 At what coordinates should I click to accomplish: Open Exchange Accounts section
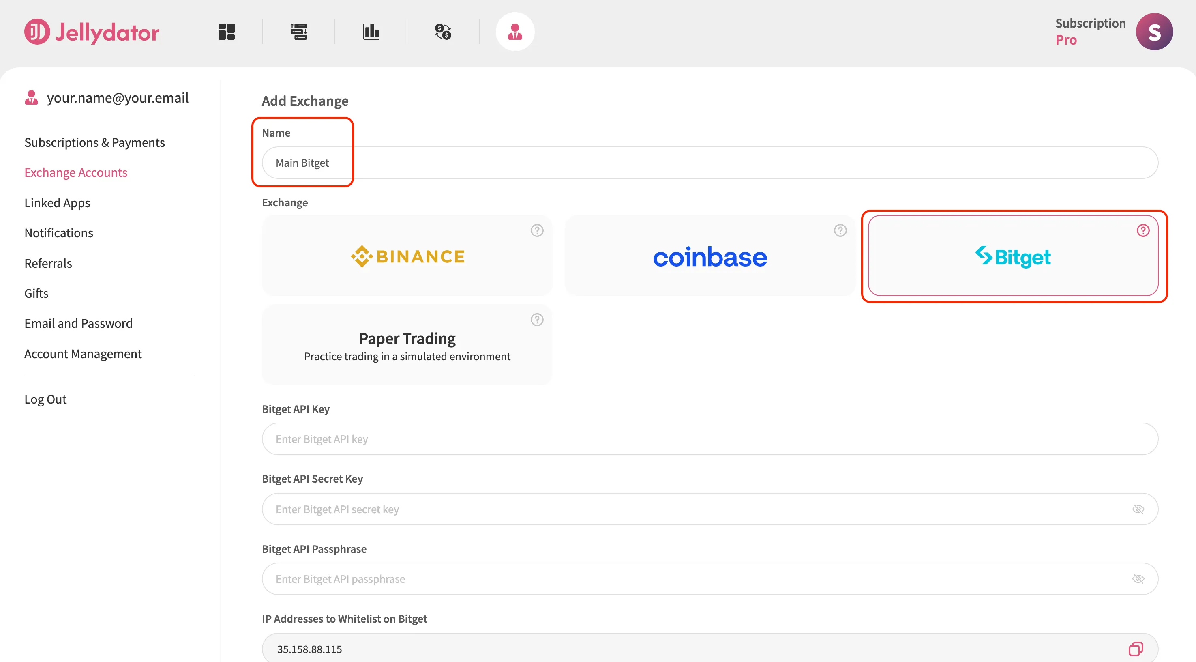point(76,172)
